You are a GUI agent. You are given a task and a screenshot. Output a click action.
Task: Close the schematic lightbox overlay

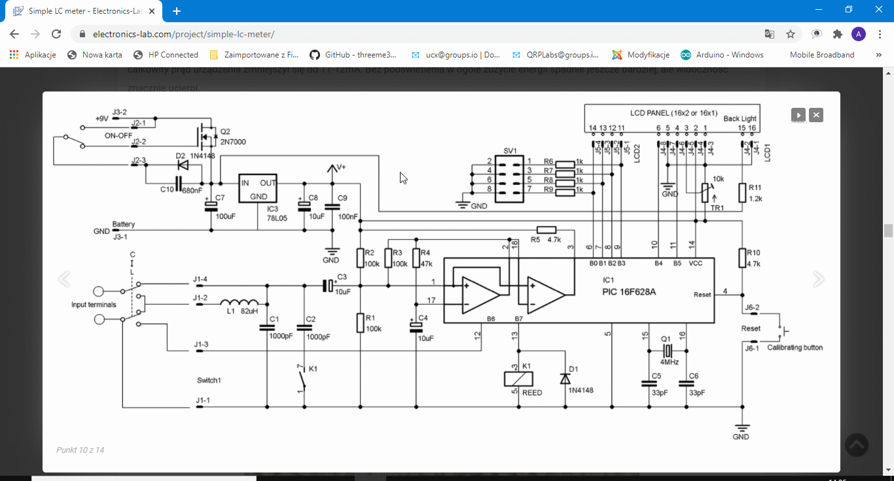pos(816,116)
